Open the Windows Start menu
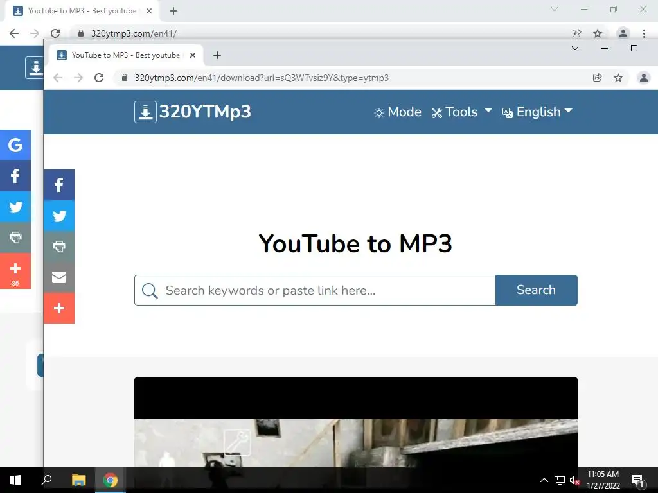Screen dimensions: 658x493 coord(15,480)
